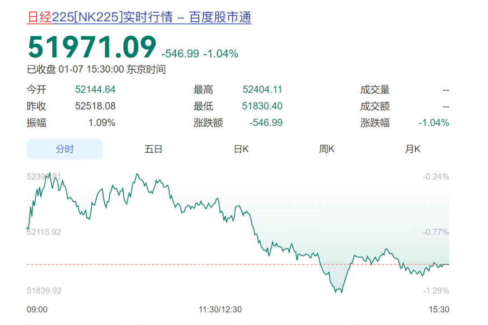Switch to the 月K chart tab
The image size is (488, 325).
click(412, 148)
